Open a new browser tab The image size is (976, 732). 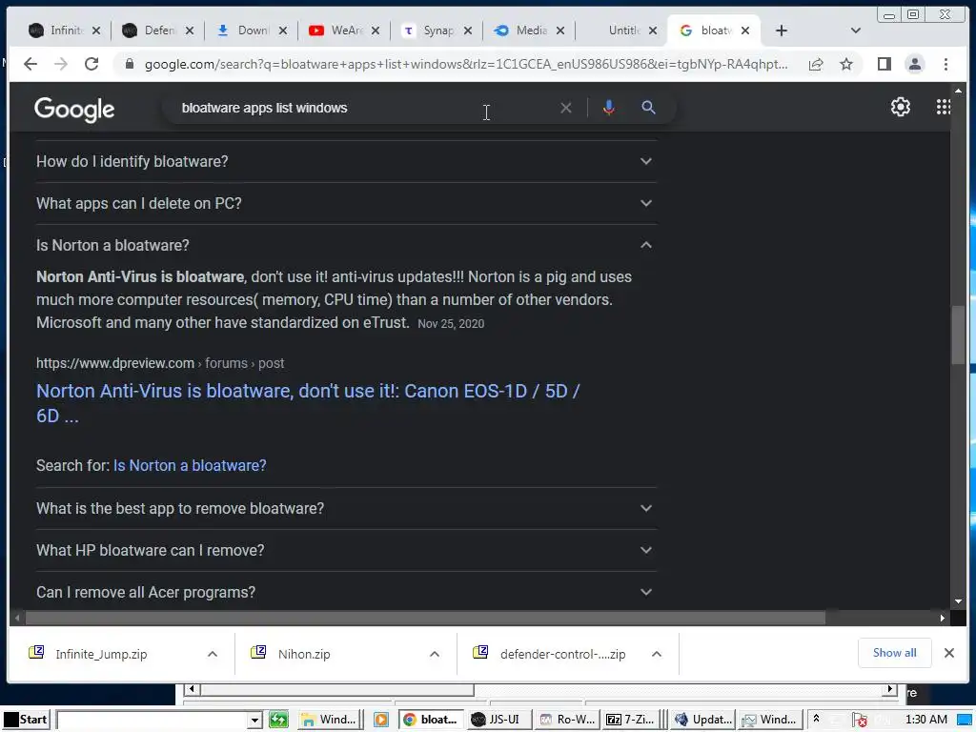tap(782, 30)
